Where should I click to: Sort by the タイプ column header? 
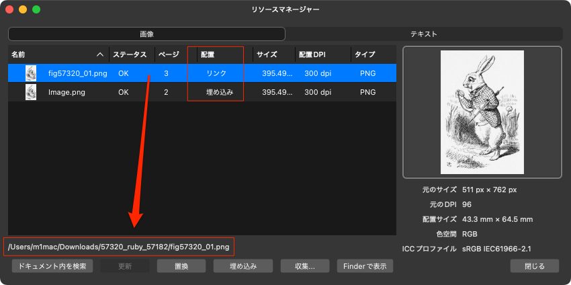[x=365, y=54]
